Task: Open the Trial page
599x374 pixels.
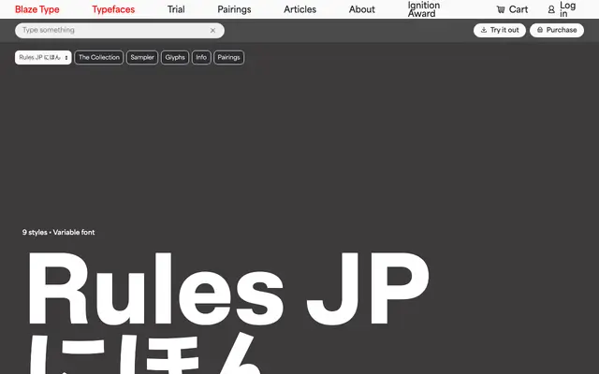Action: tap(176, 9)
